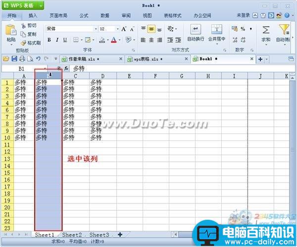Click the save floppy disk icon
The image size is (297, 247).
14,59
